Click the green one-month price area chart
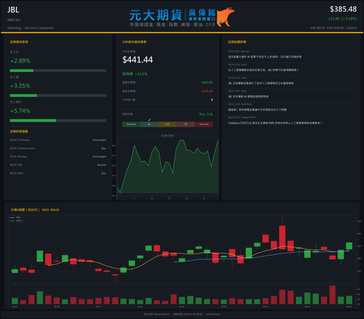Viewport: 364px width, 319px height. (167, 167)
